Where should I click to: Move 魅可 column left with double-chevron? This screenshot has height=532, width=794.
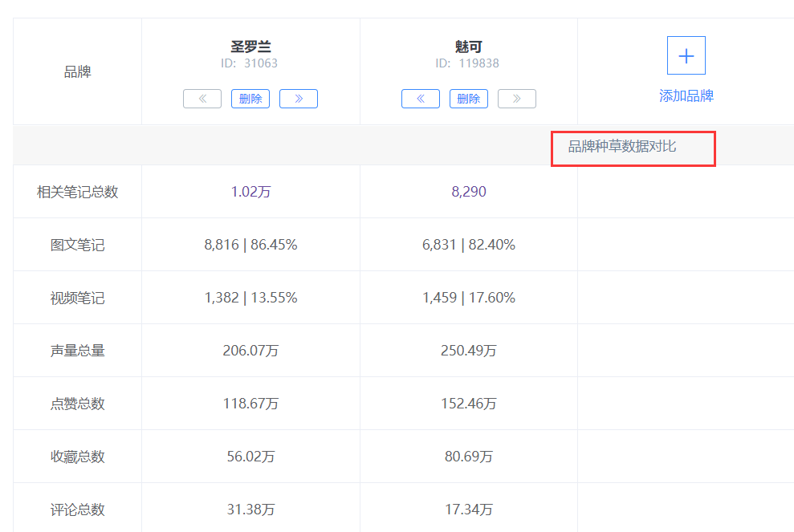pyautogui.click(x=421, y=99)
